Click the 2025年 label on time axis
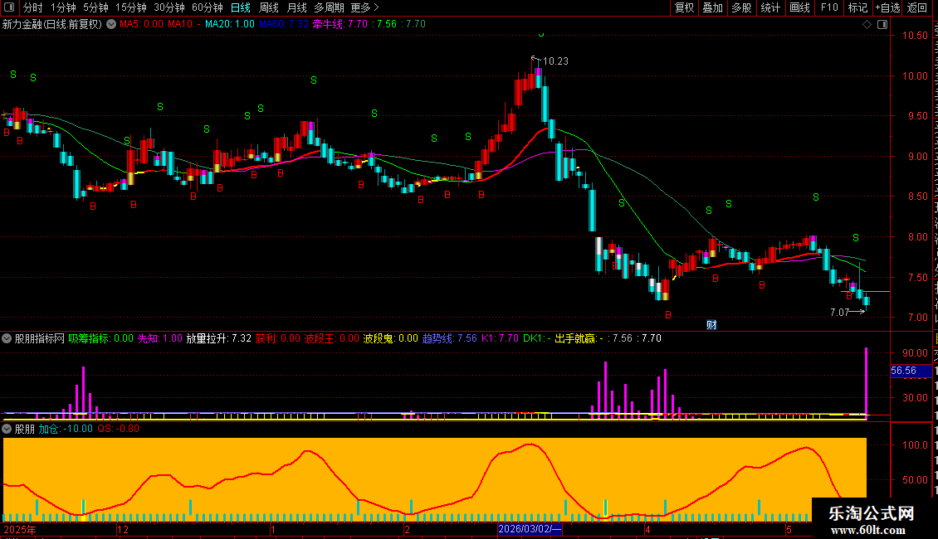The height and width of the screenshot is (539, 938). point(20,529)
